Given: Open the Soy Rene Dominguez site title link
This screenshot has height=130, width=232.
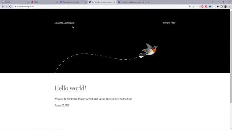Looking at the screenshot, I should [x=65, y=23].
